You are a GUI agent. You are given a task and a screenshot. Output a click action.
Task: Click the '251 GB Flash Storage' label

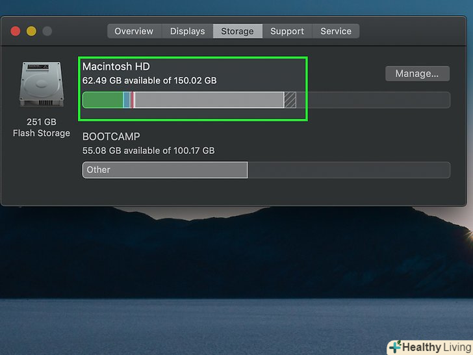(x=42, y=127)
